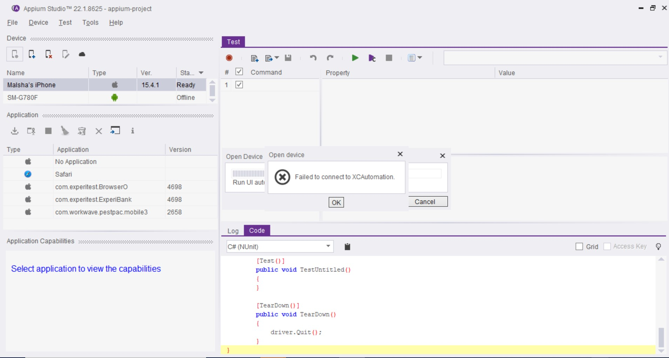Click the Stop test gray square icon
Image resolution: width=669 pixels, height=358 pixels.
(389, 58)
